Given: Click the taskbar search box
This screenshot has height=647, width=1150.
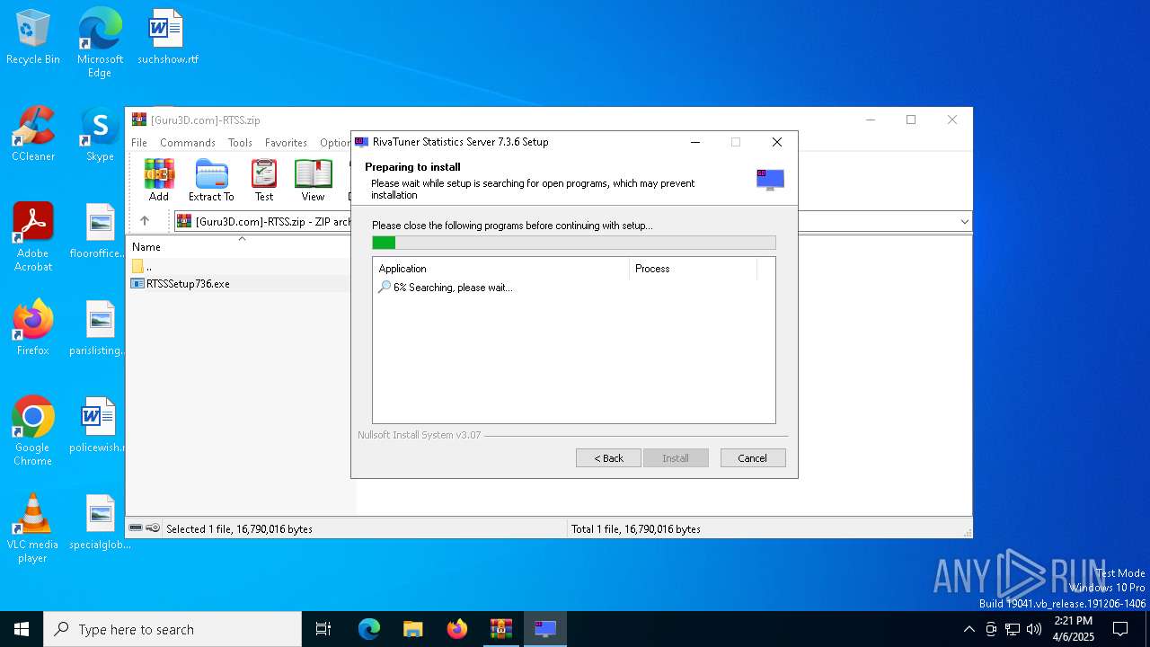Looking at the screenshot, I should pyautogui.click(x=172, y=629).
